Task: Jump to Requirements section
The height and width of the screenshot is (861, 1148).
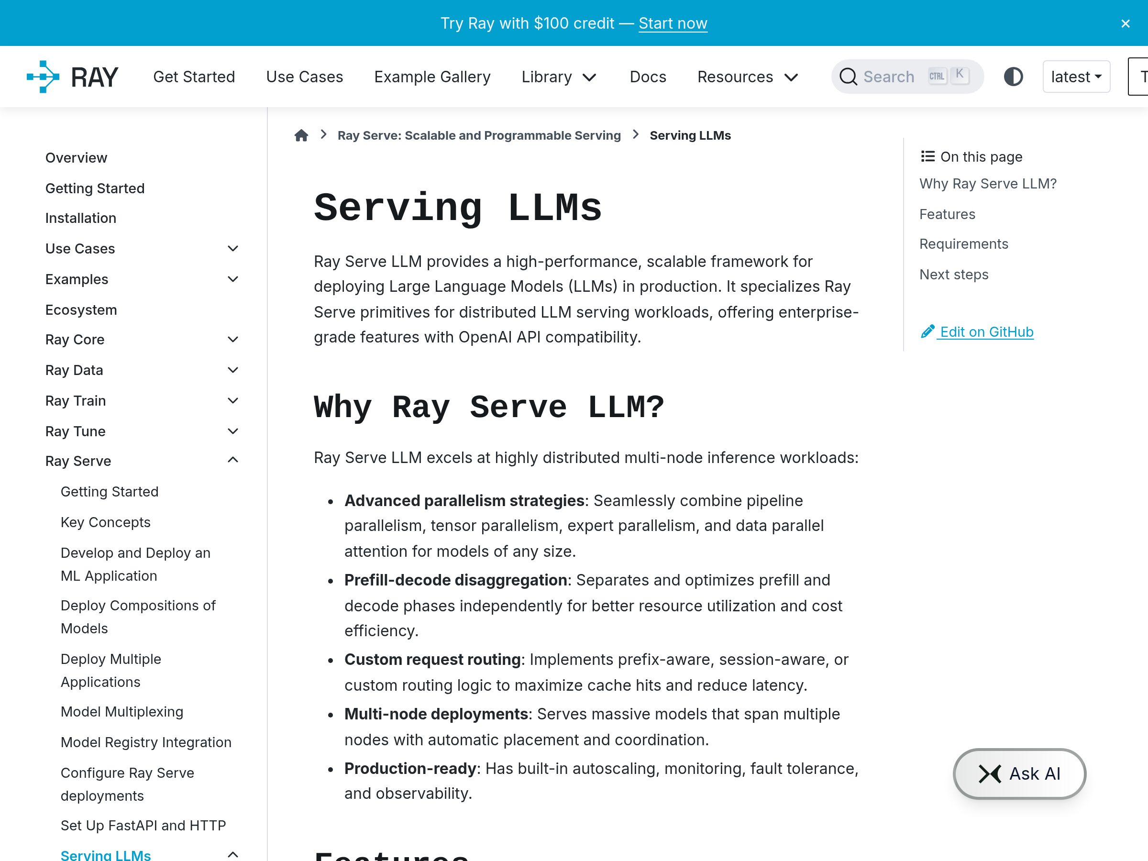Action: [964, 244]
